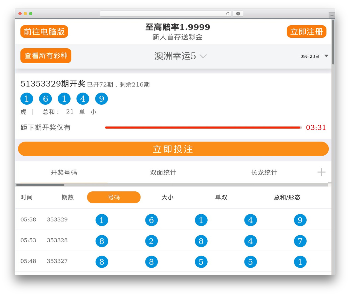
Task: Click the 新人首存送彩金 promo text
Action: click(177, 37)
